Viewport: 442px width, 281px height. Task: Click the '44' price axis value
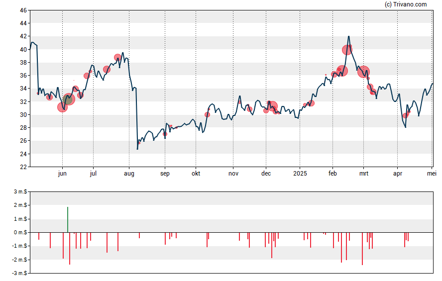[23, 23]
